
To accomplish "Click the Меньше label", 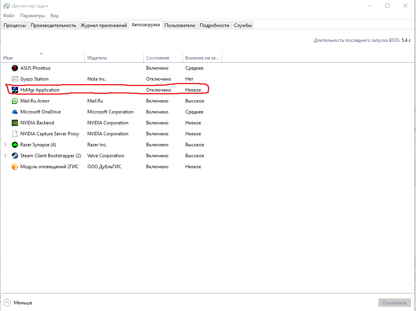I will coord(23,302).
